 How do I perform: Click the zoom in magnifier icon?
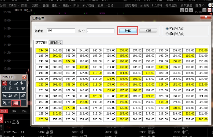click(5, 103)
